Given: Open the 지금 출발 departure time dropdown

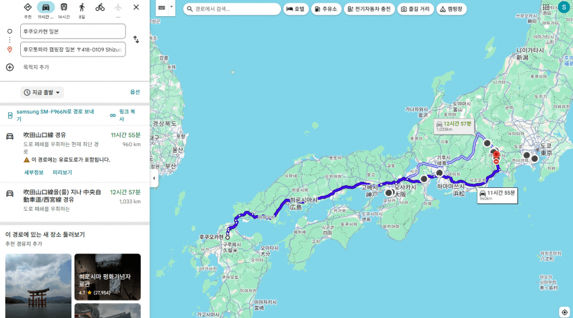Looking at the screenshot, I should click(42, 92).
